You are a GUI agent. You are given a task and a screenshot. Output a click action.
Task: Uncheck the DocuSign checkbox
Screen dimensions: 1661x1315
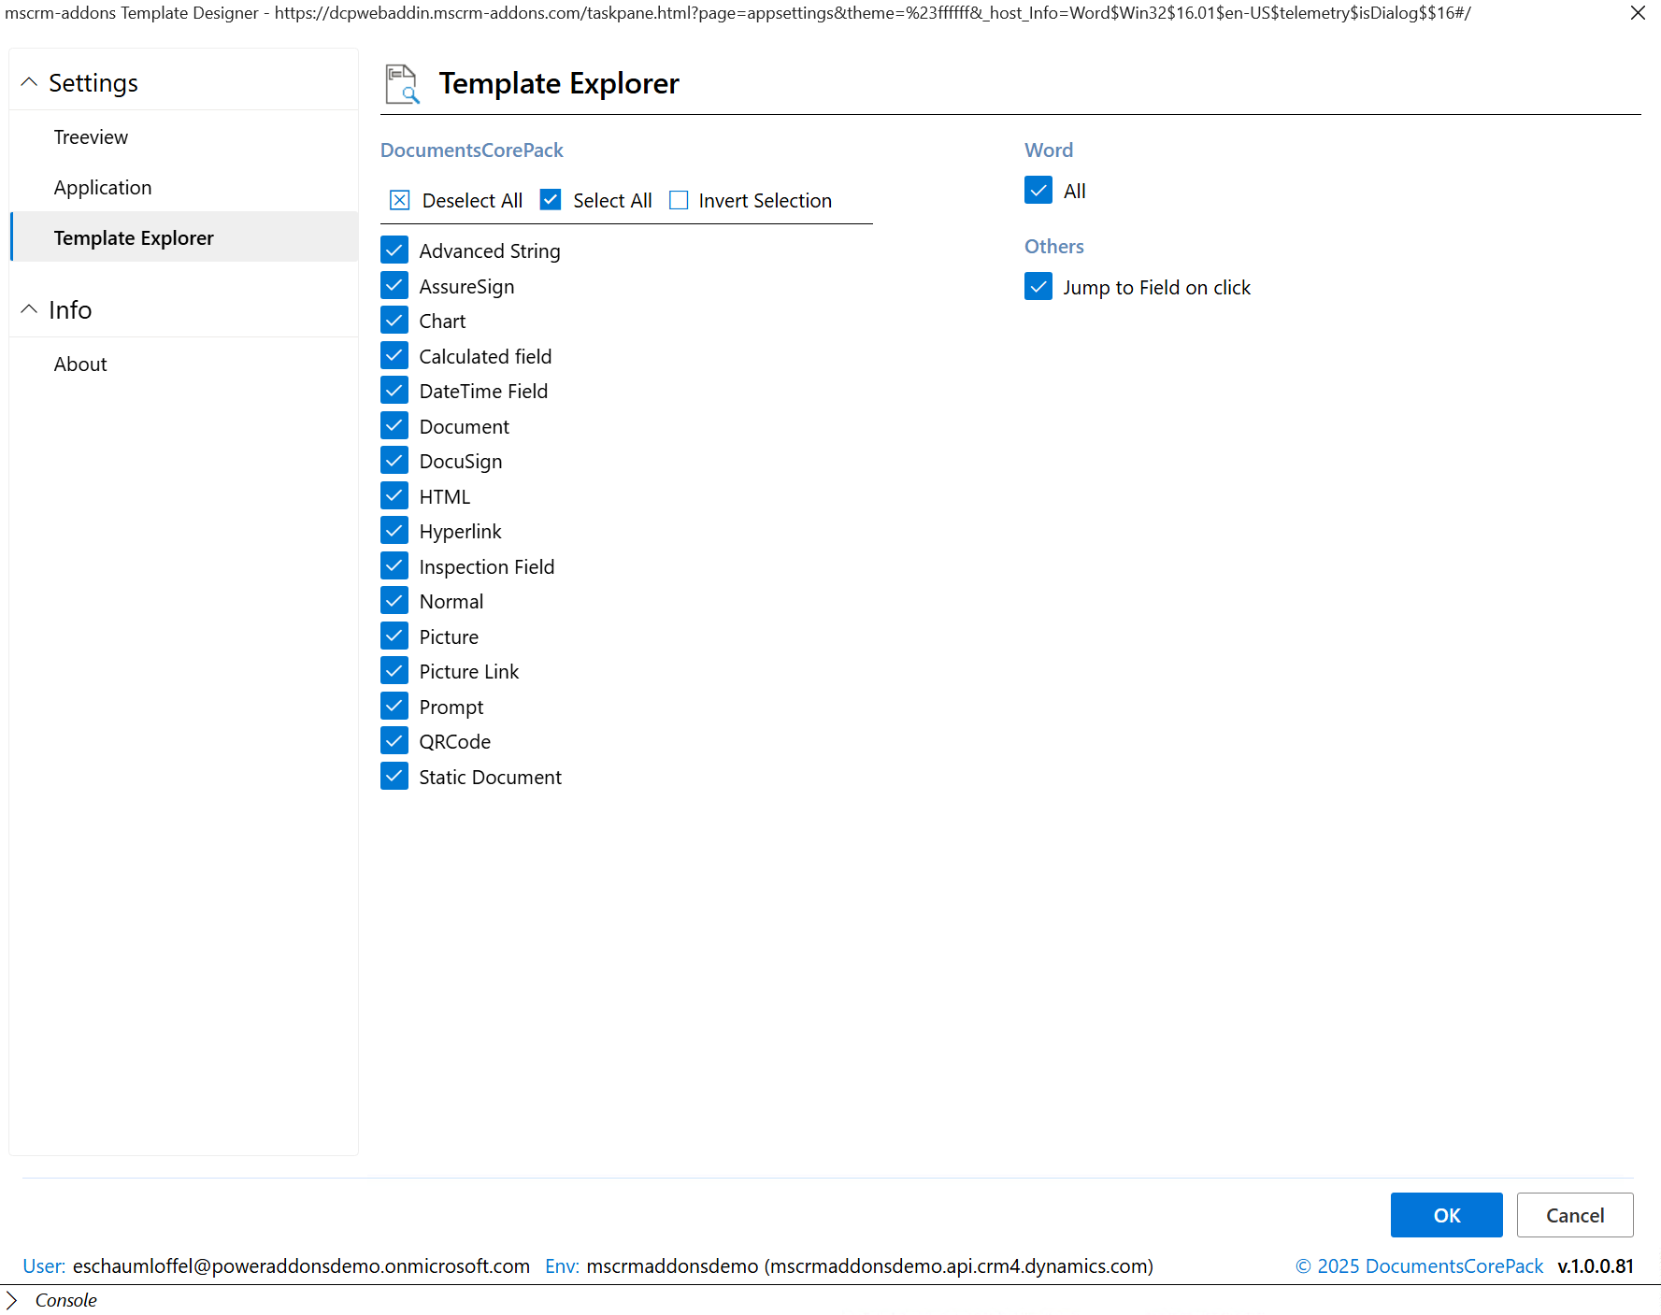(394, 461)
